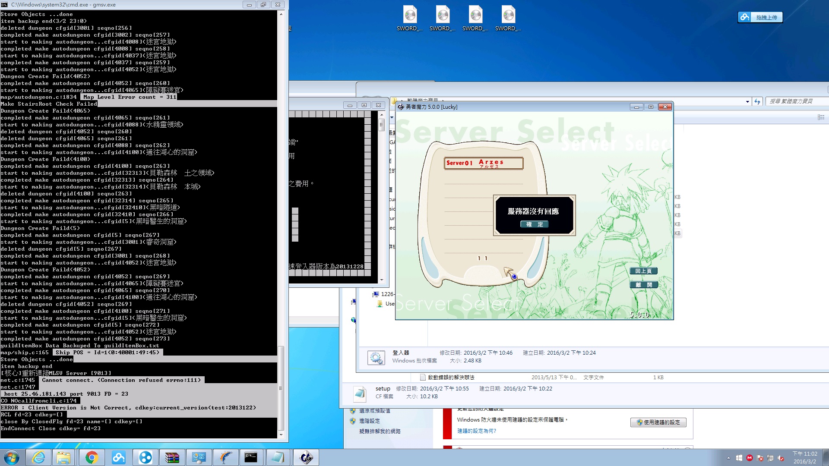This screenshot has width=829, height=466.
Task: Click the 拖拽上传 cloud upload widget
Action: (760, 17)
